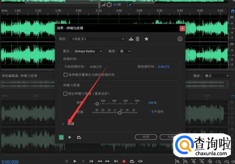Expand the advanced (高级) section
This screenshot has width=235, height=164.
(63, 124)
